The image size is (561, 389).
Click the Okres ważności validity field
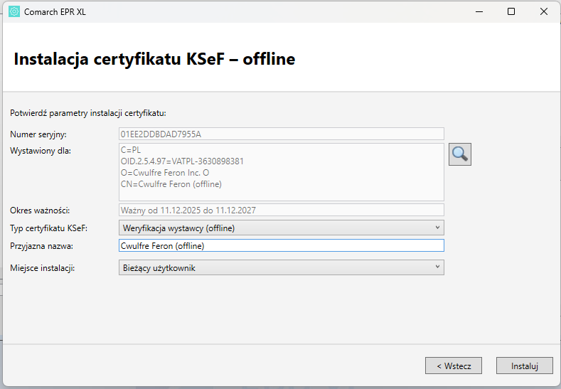[281, 210]
